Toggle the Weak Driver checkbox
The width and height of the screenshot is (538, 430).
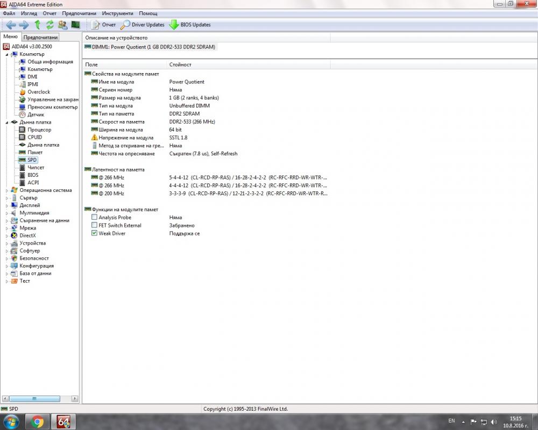point(94,233)
